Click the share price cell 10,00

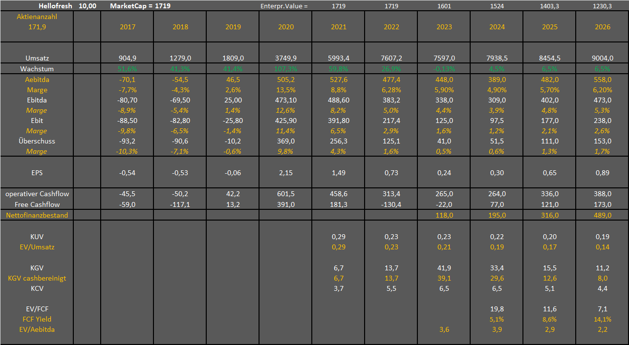pos(87,6)
